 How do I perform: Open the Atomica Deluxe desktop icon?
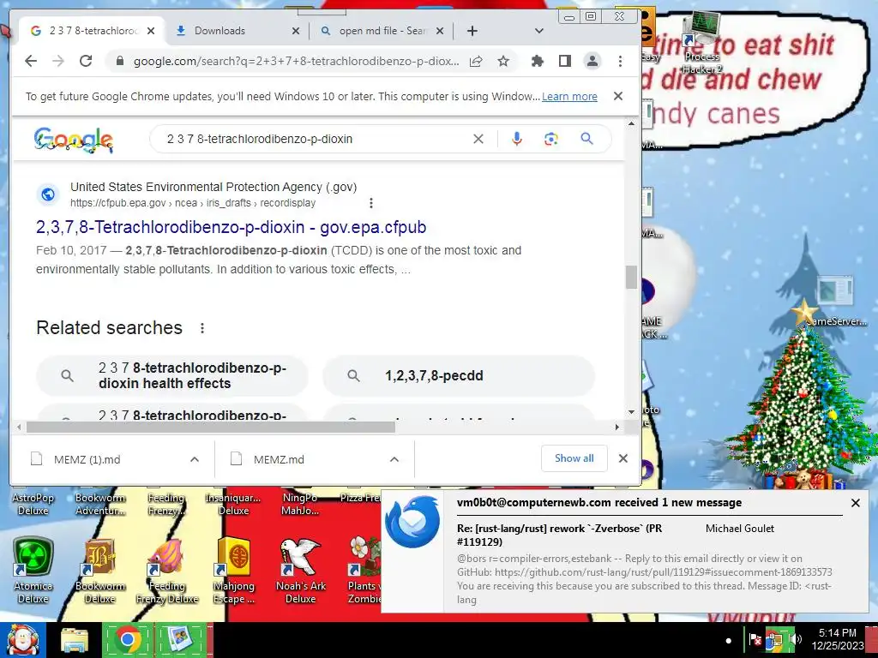33,570
